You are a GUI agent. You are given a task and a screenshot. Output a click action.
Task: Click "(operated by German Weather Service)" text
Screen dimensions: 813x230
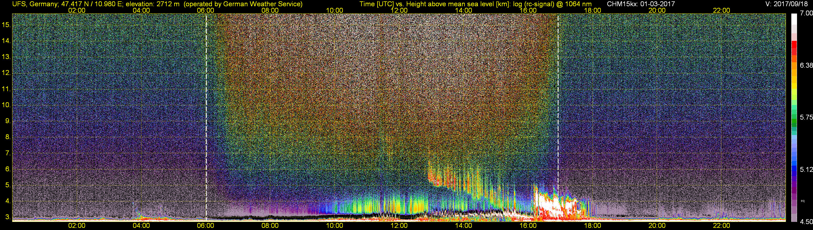point(243,4)
